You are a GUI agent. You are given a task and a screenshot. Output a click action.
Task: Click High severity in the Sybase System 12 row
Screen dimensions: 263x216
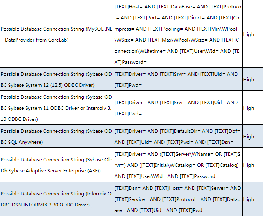point(253,79)
